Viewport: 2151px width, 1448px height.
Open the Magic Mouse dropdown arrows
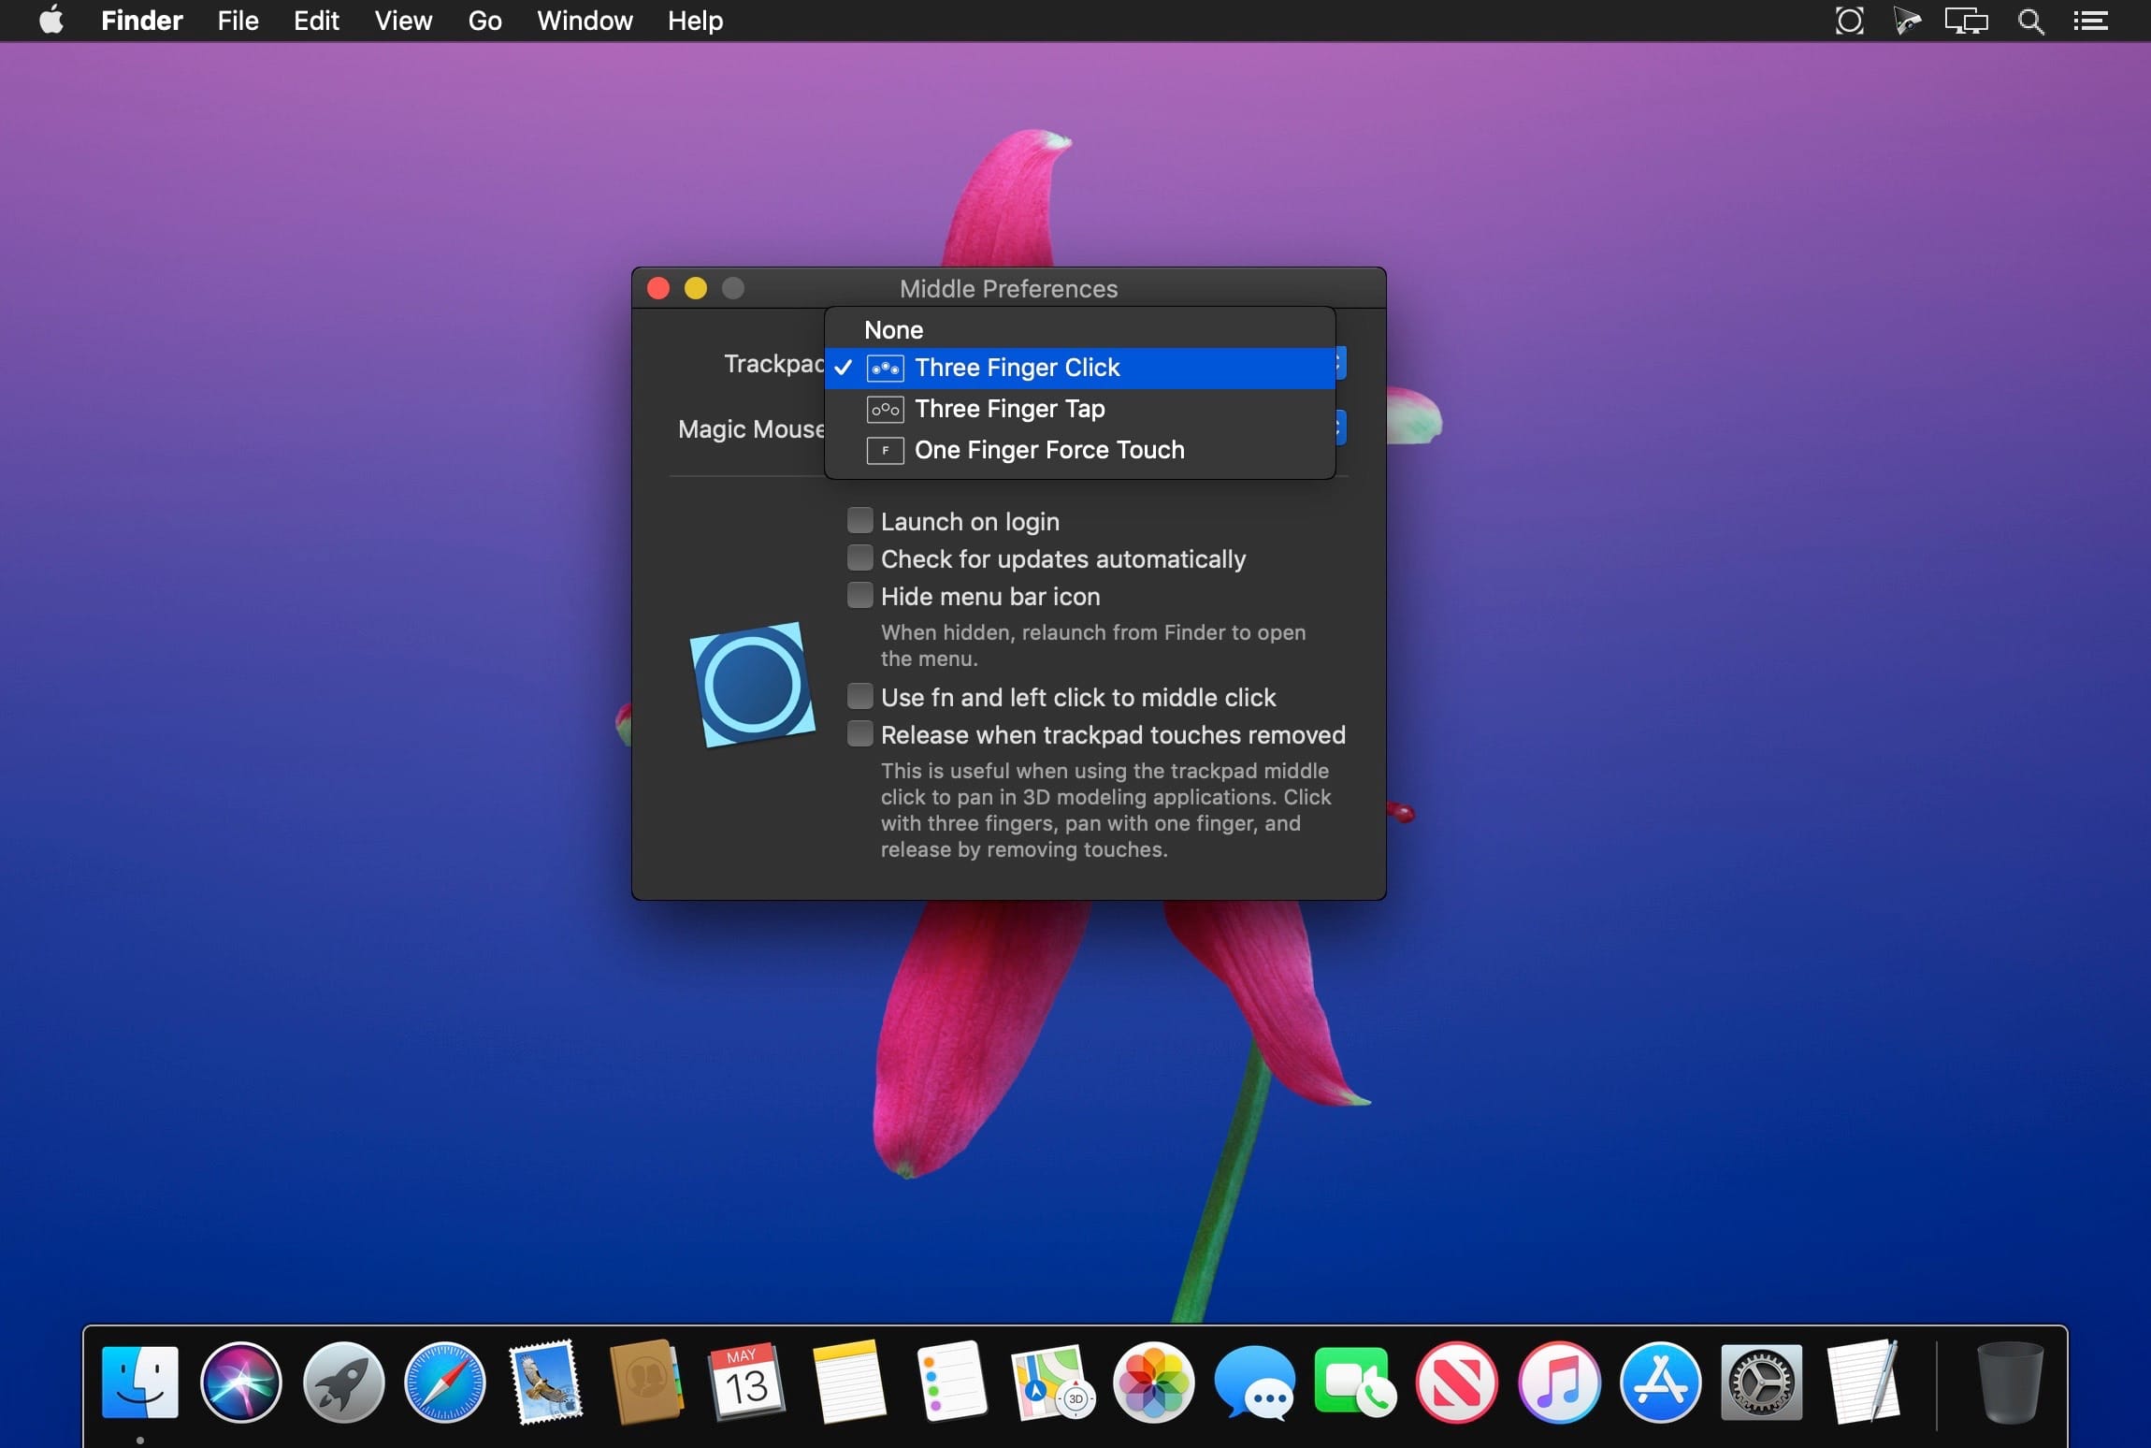[x=1339, y=428]
